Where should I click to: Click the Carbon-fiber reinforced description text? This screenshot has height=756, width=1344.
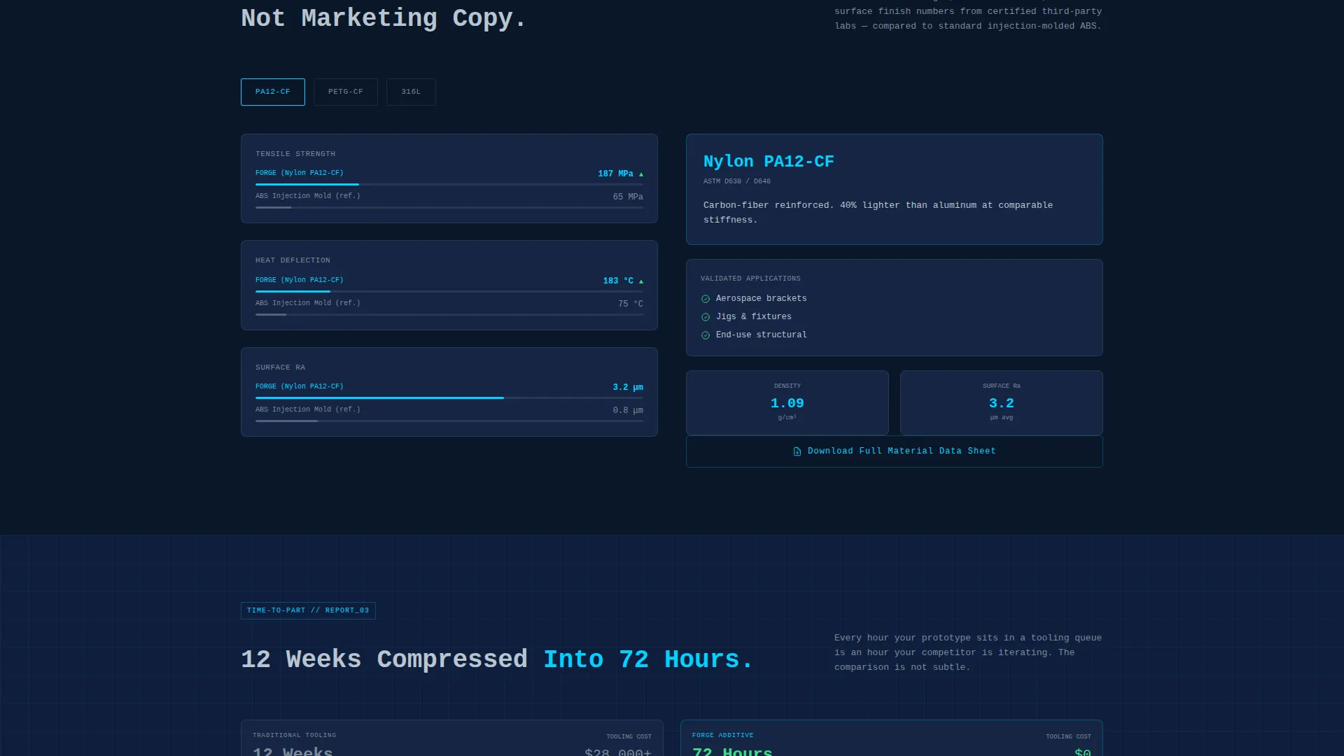878,212
